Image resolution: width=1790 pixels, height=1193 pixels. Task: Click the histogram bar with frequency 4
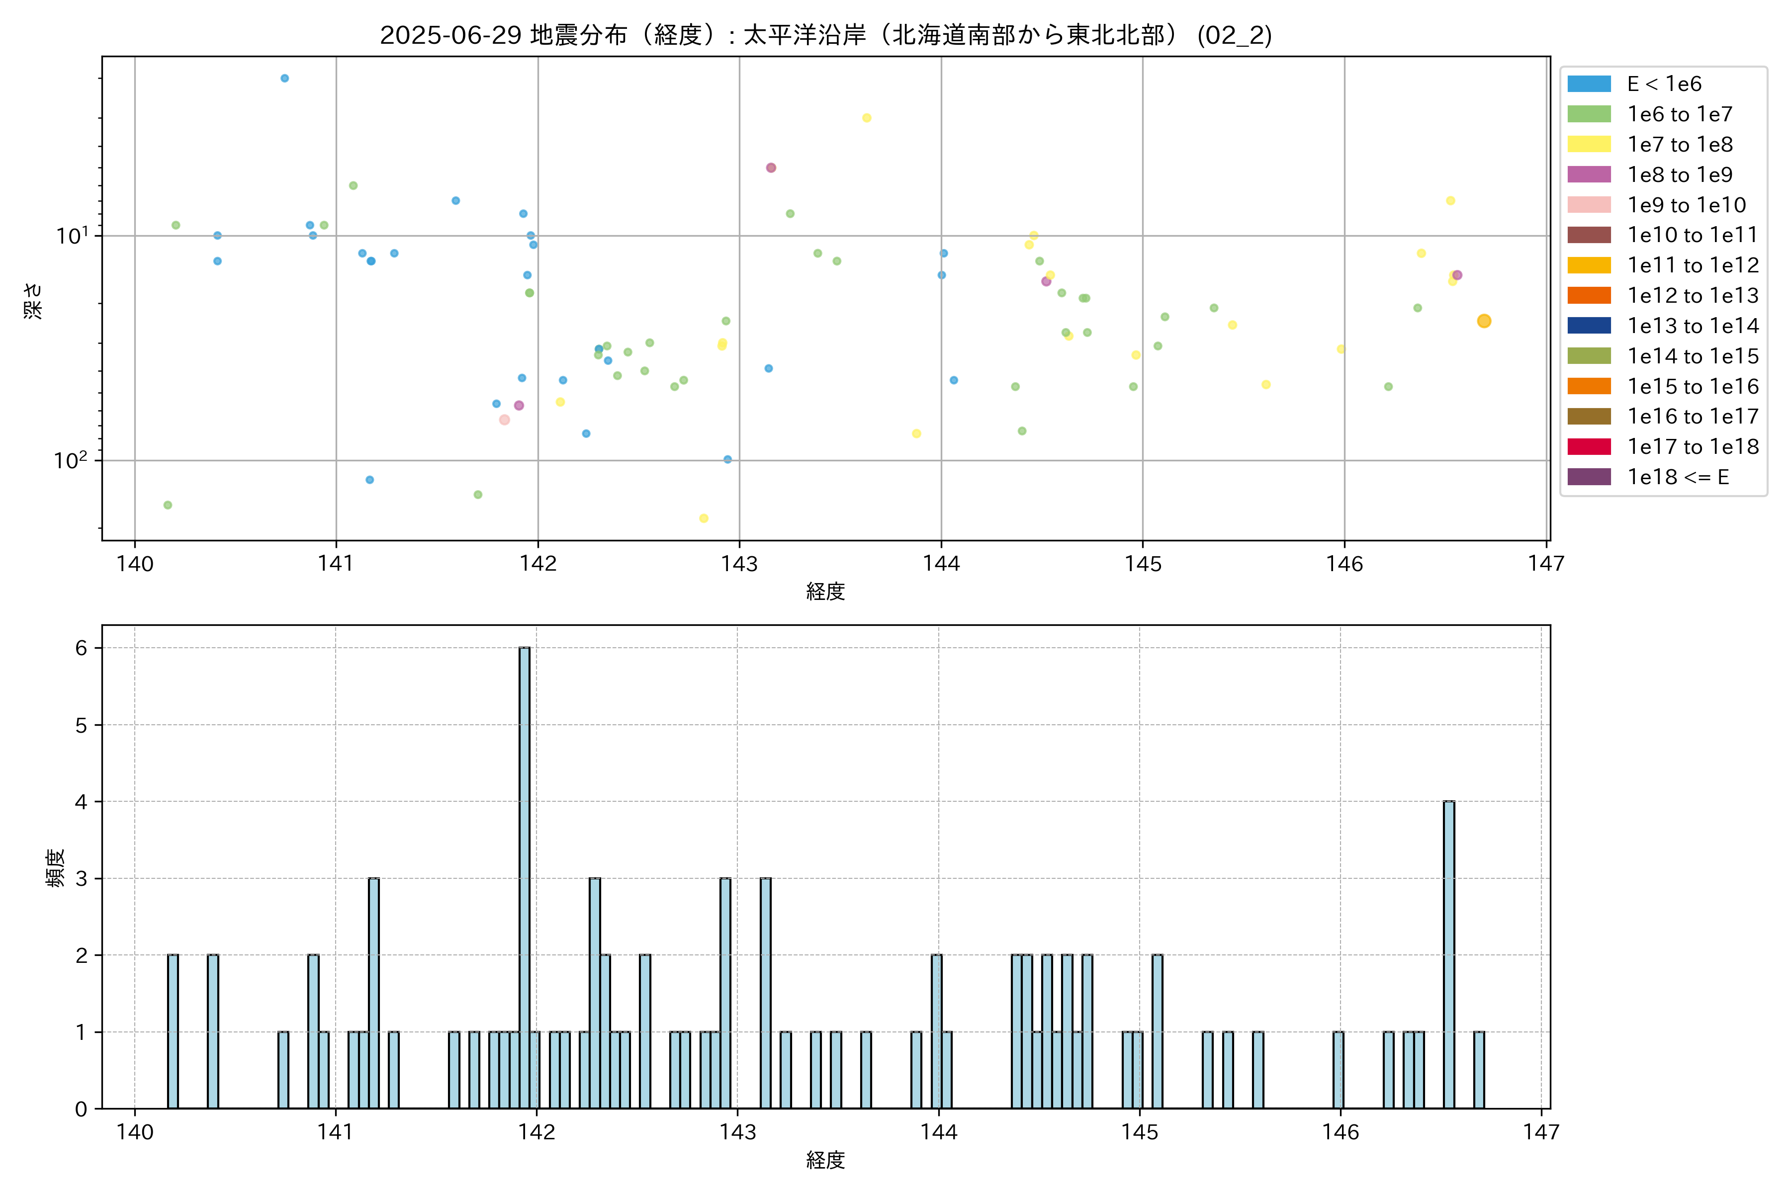pyautogui.click(x=1449, y=954)
